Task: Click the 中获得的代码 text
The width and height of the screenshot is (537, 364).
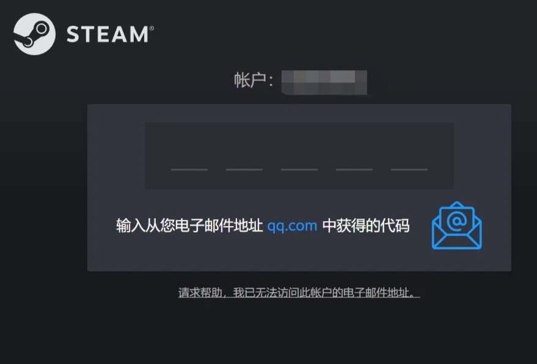Action: 366,225
